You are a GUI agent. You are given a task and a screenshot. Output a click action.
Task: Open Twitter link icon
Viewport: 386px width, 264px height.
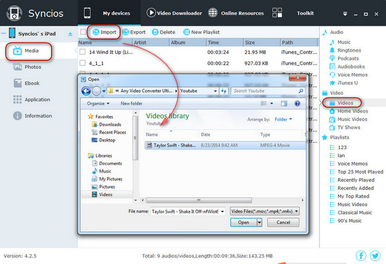(x=375, y=256)
